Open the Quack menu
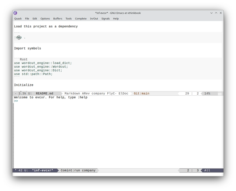The height and width of the screenshot is (191, 236). pyautogui.click(x=18, y=19)
